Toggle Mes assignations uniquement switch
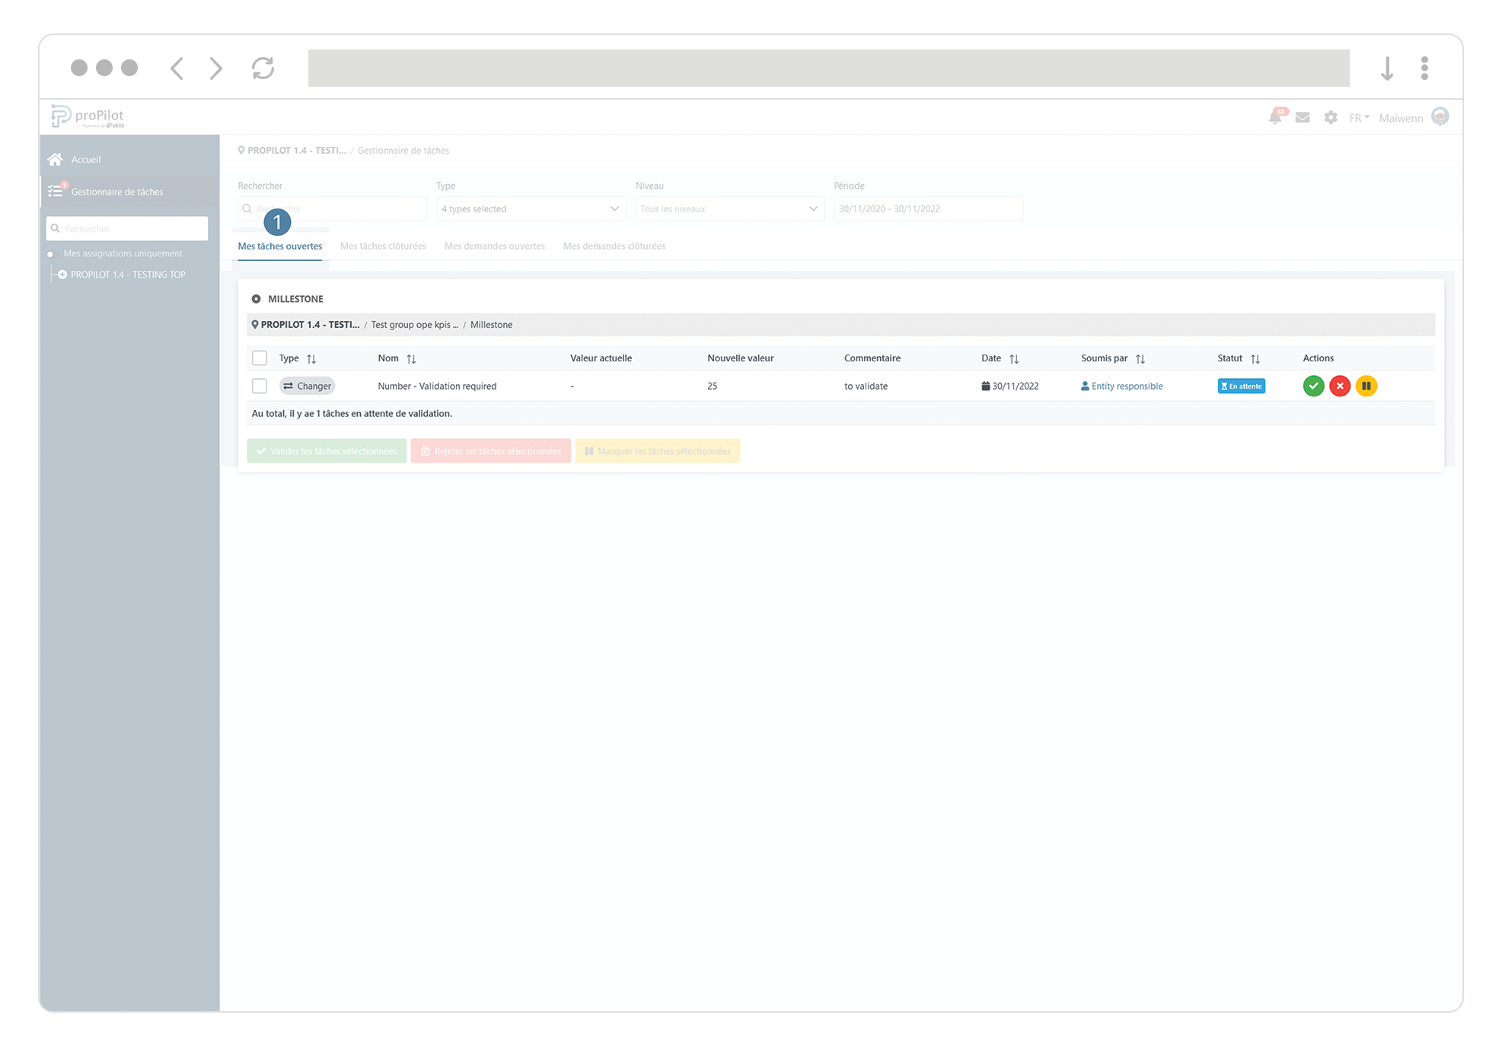The width and height of the screenshot is (1502, 1053). [52, 254]
